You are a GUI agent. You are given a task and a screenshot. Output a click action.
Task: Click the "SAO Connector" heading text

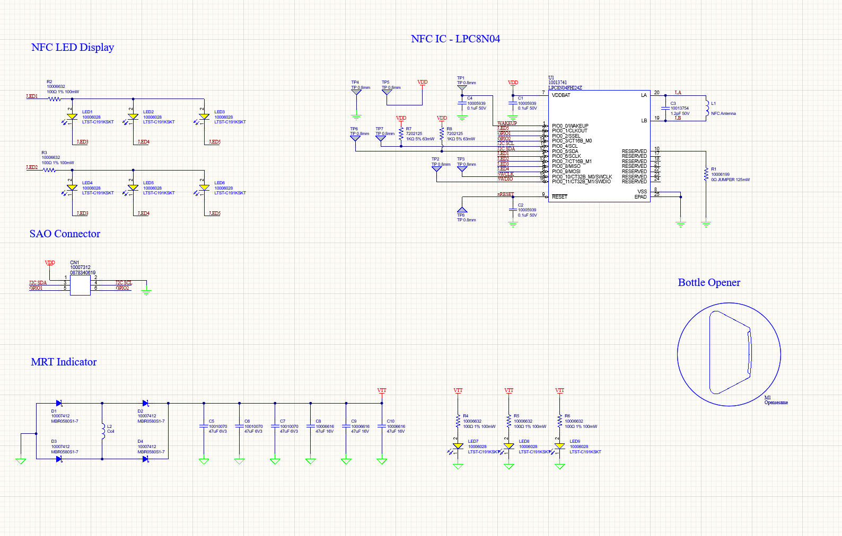tap(65, 234)
